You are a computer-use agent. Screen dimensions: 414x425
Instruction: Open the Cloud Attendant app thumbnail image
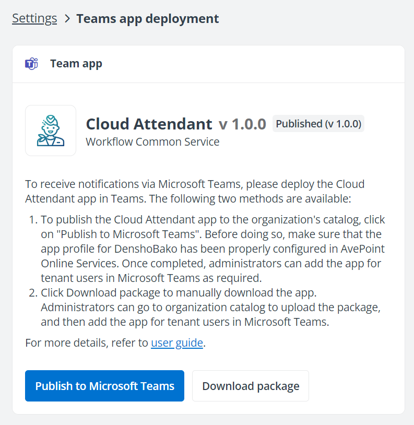tap(51, 131)
